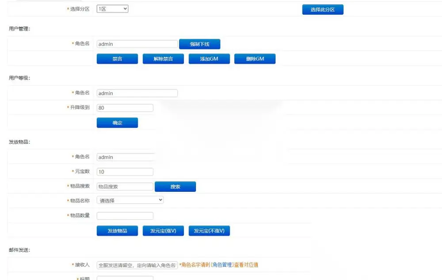Focus the 角色名 field under 用户等级
442x280 pixels.
(137, 93)
